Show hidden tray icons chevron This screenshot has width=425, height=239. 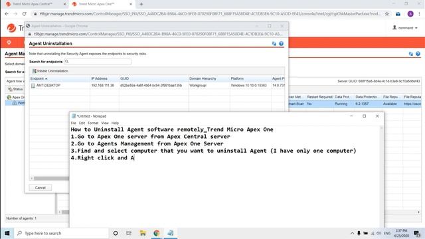(x=352, y=233)
